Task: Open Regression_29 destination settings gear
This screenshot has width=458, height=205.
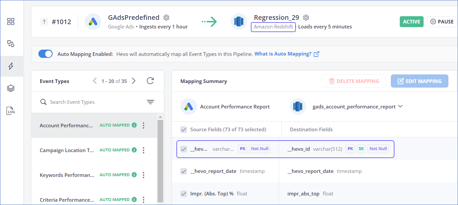Action: click(x=306, y=18)
